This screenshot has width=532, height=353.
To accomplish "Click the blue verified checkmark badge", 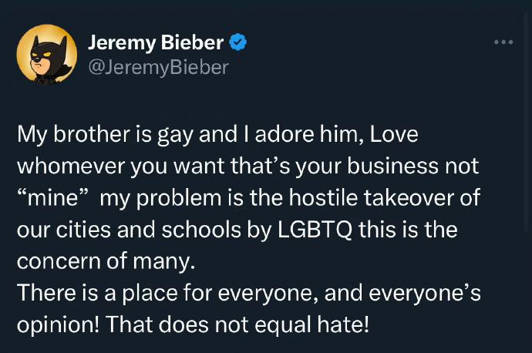I will pos(238,42).
